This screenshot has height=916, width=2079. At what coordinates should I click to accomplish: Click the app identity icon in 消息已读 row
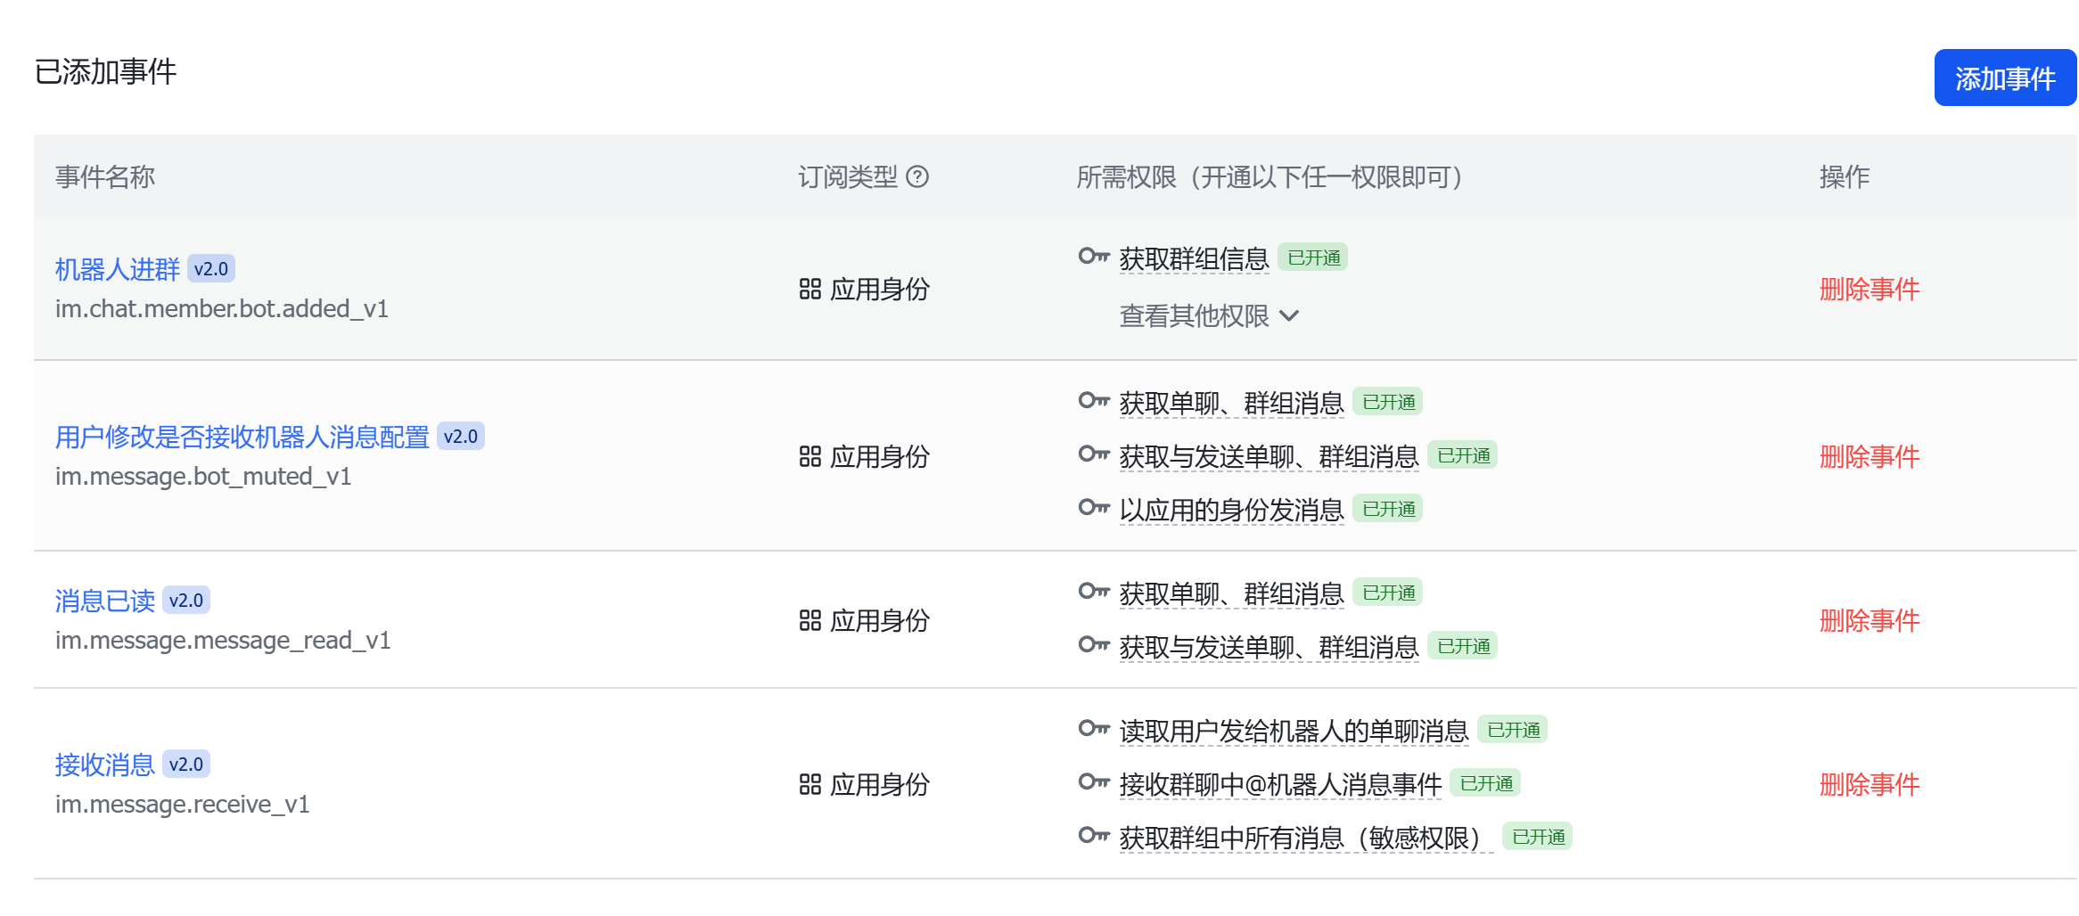tap(809, 620)
